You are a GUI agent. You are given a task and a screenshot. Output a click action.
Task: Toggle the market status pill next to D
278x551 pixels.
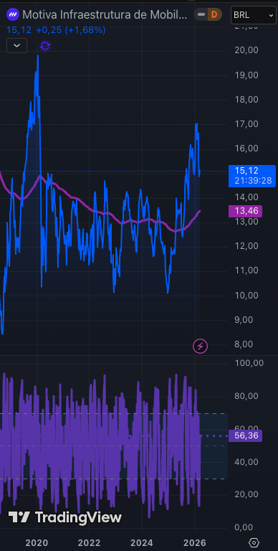coord(201,15)
